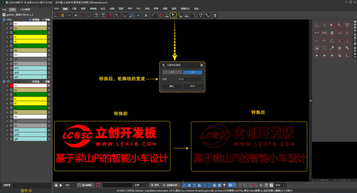Open the 钻孔 menu
The height and width of the screenshot is (193, 357).
pos(103,8)
